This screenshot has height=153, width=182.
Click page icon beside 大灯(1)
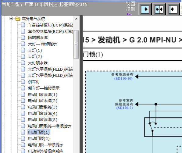23,50
